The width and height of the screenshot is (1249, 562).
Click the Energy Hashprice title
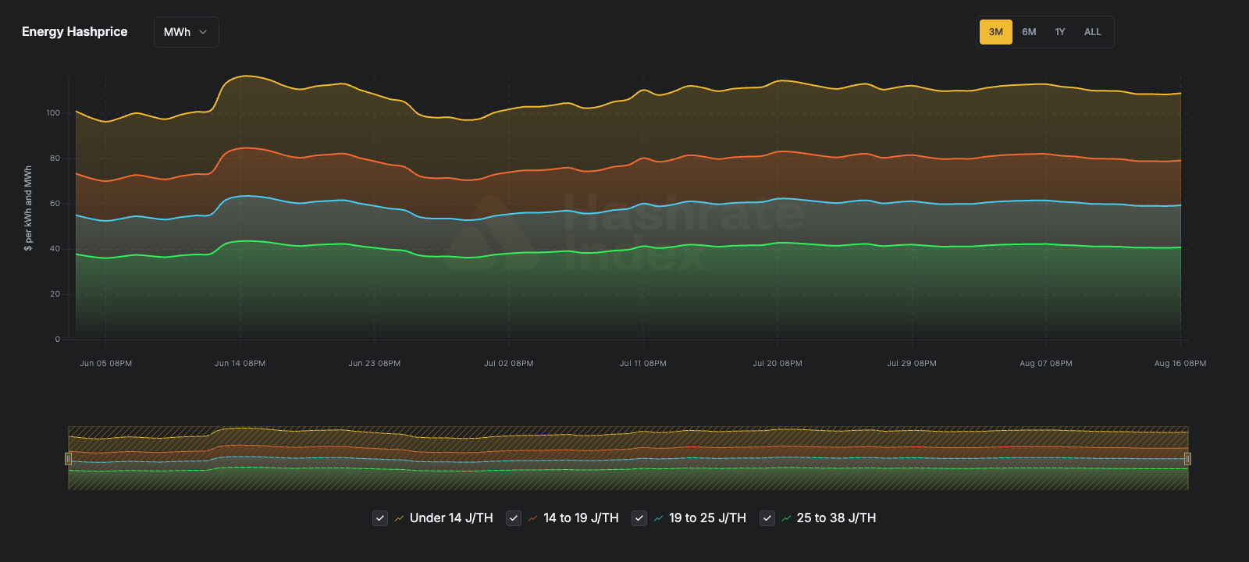74,32
